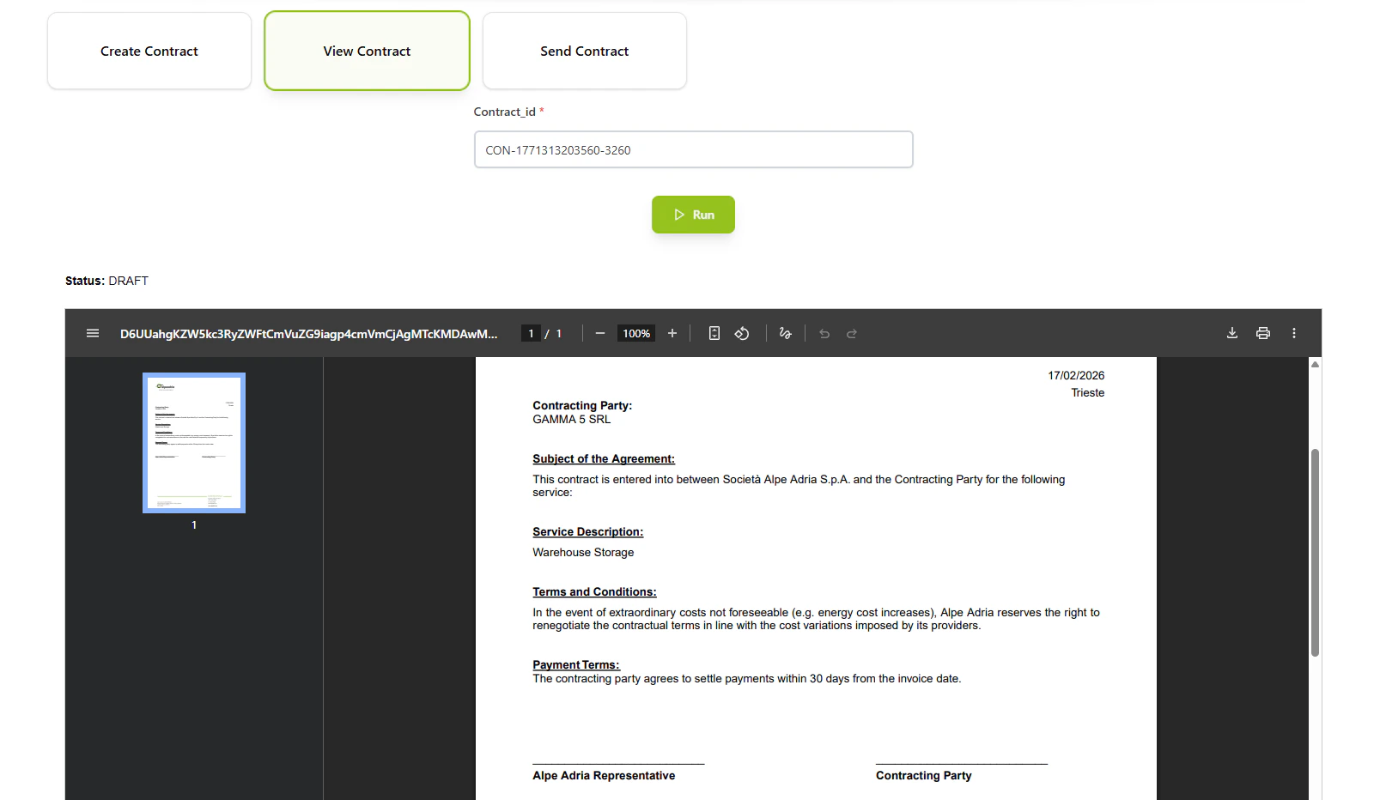Screen dimensions: 1380x800
Task: Click the PDF file name title
Action: click(x=309, y=334)
